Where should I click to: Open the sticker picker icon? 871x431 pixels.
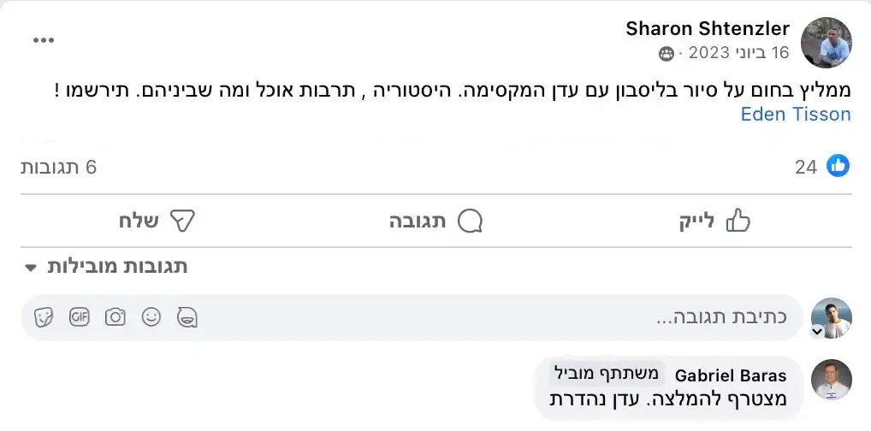pos(44,317)
